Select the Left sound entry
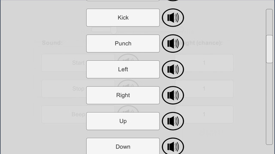275x154 pixels. coord(123,69)
